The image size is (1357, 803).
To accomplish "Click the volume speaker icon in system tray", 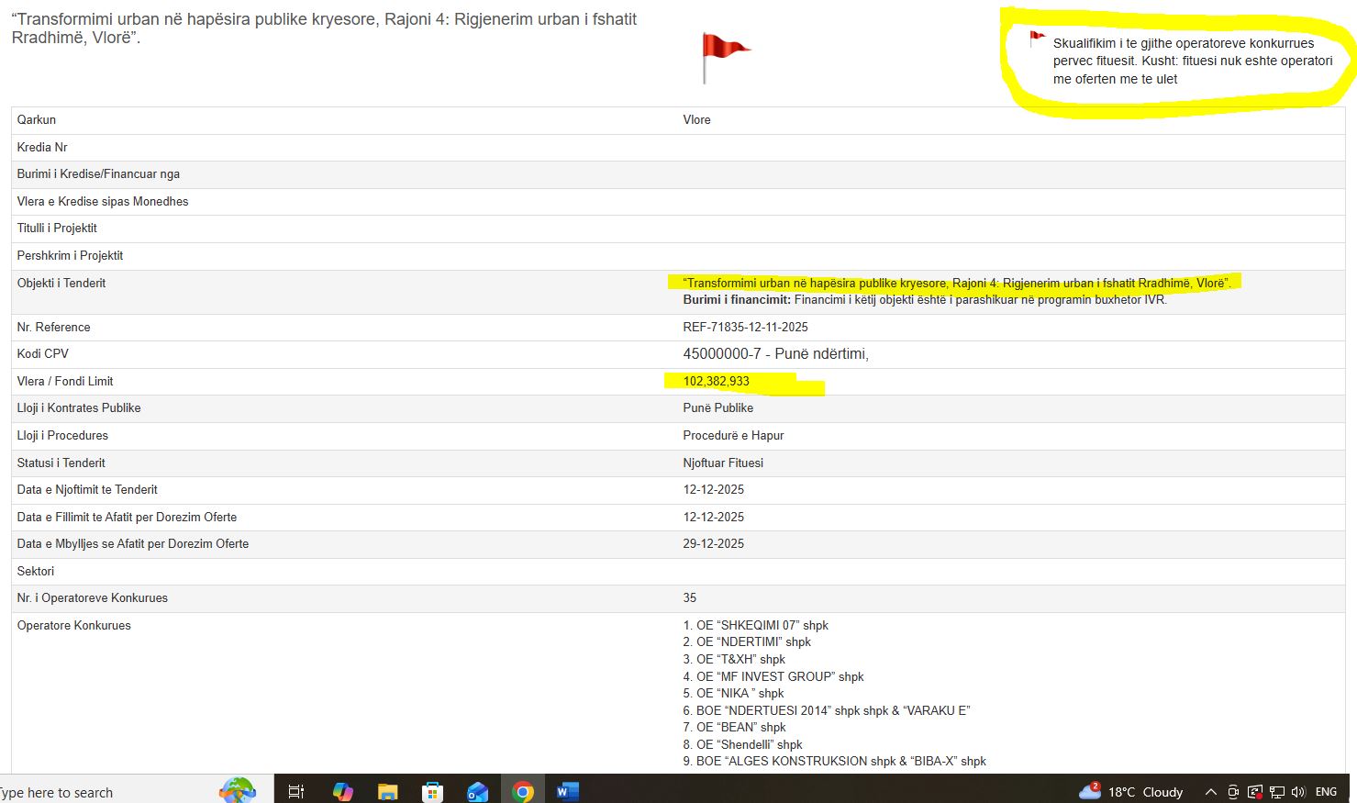I will pyautogui.click(x=1297, y=792).
